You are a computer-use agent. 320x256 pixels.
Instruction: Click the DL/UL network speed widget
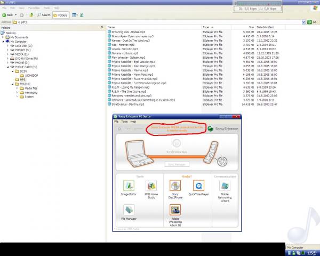click(258, 6)
